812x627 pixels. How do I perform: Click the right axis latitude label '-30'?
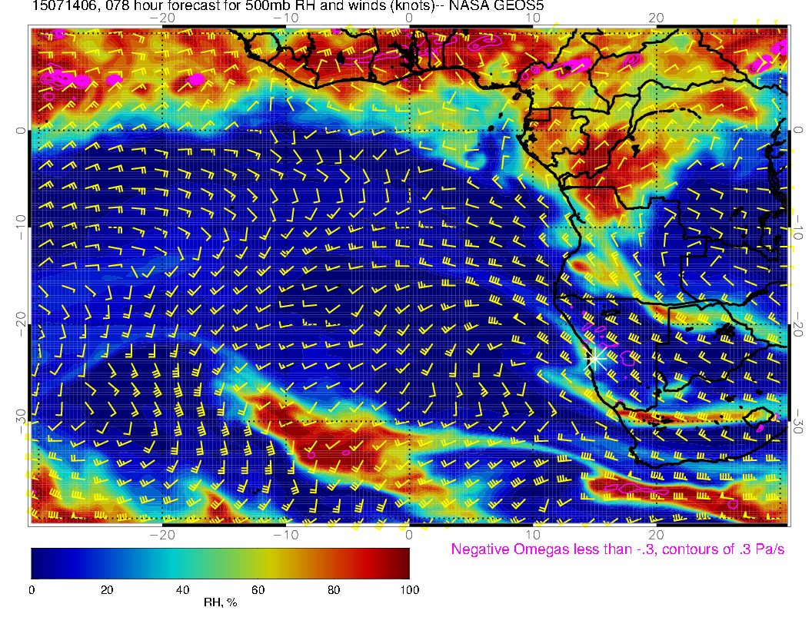tap(798, 421)
